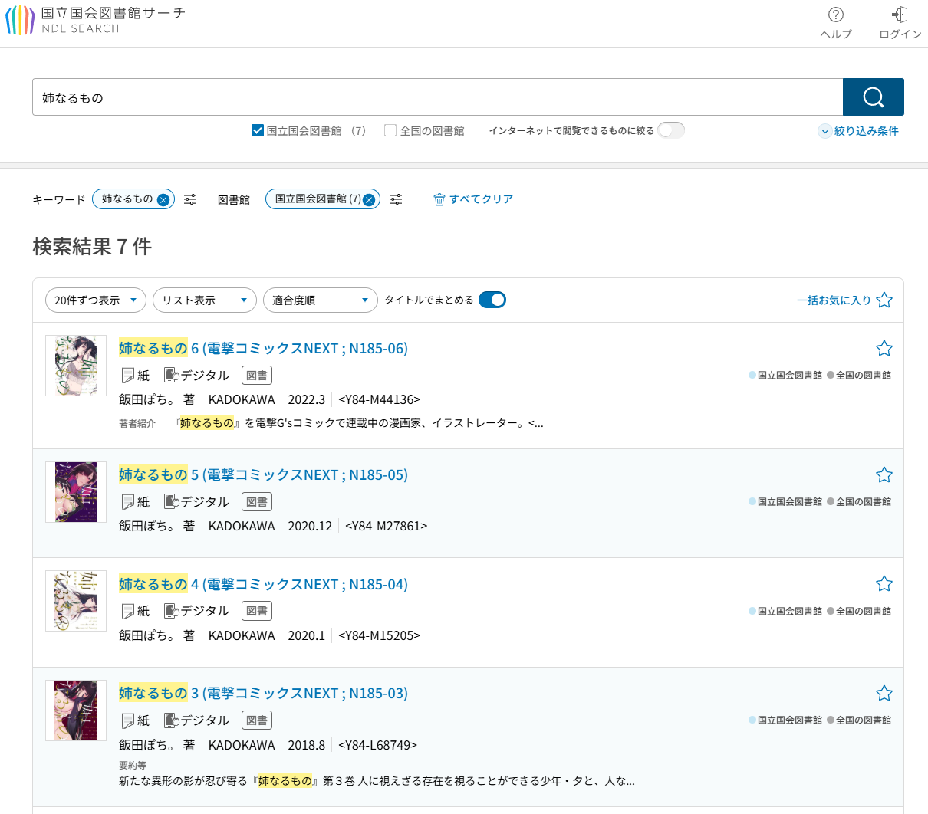
Task: Open the 姉なるもの 3 cover thumbnail
Action: (x=76, y=711)
